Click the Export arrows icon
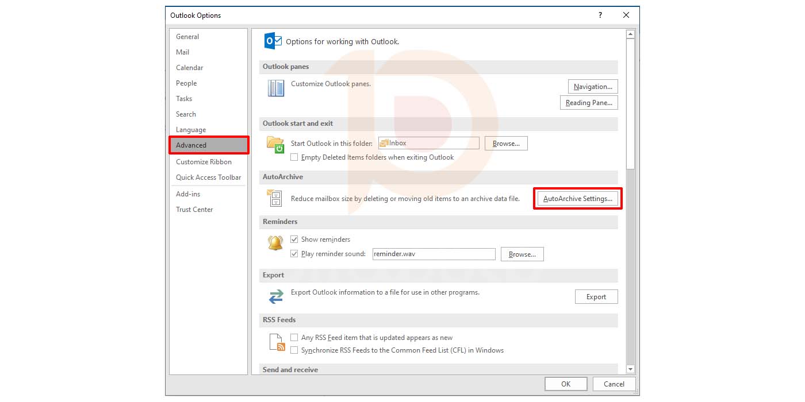The height and width of the screenshot is (402, 805). click(276, 296)
